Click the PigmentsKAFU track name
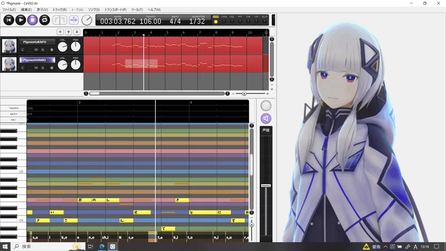 (x=37, y=42)
